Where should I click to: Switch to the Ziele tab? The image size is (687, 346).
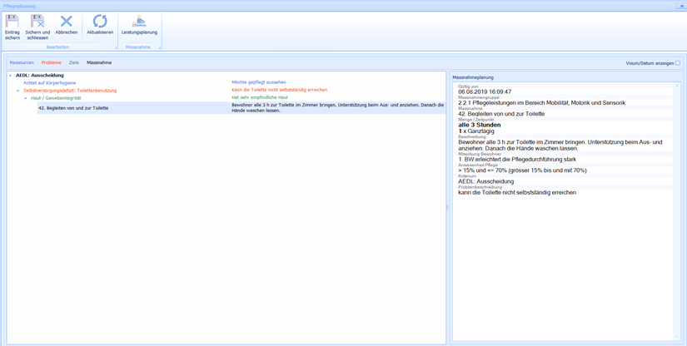point(74,62)
